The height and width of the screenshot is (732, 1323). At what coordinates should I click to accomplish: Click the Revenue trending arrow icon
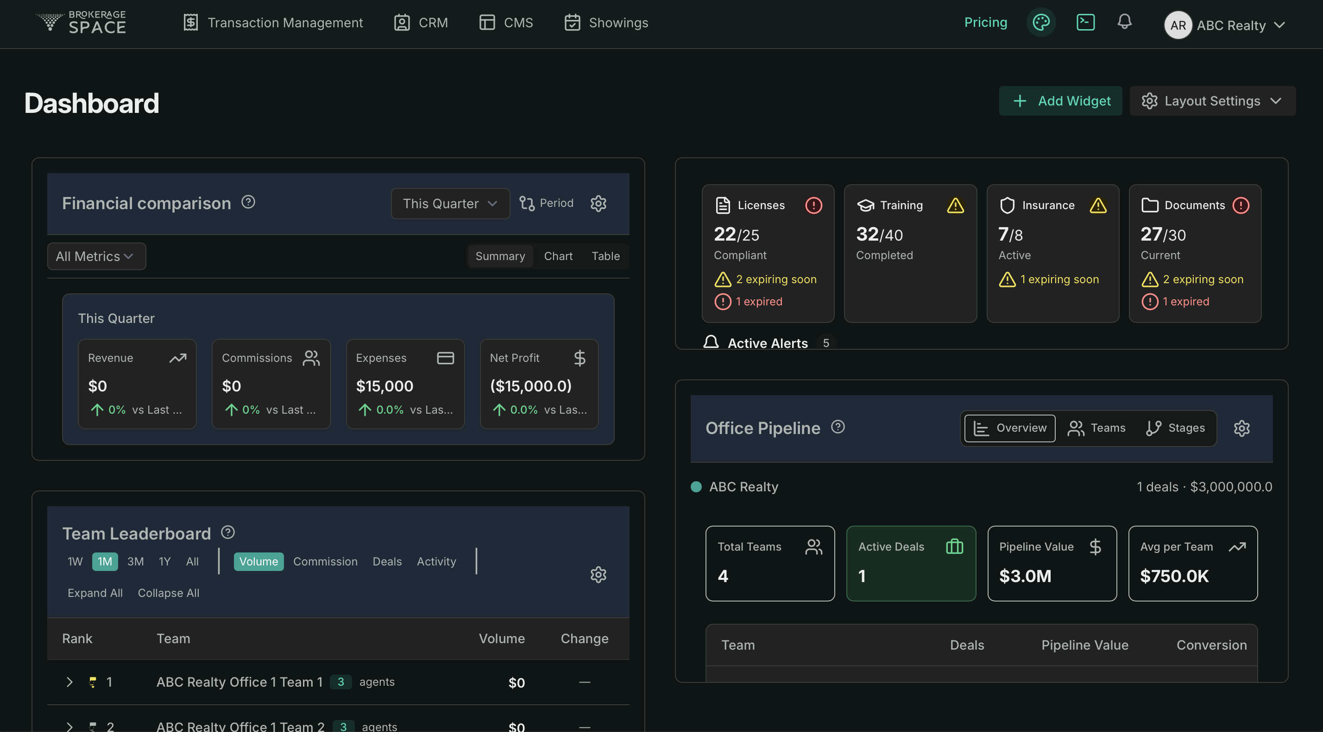click(178, 358)
